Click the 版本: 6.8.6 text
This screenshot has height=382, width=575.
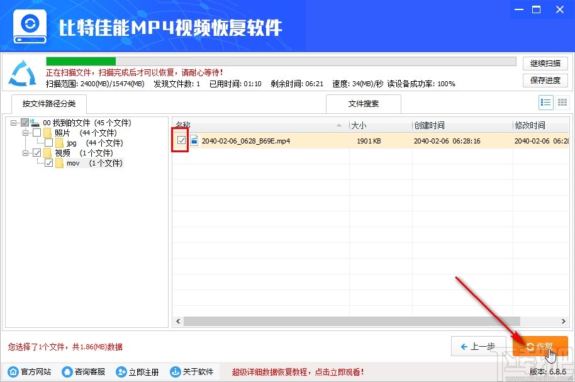pos(548,371)
